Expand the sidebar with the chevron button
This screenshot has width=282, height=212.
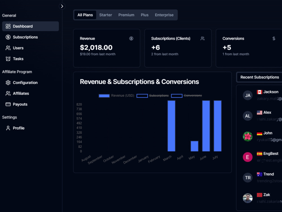click(x=62, y=6)
